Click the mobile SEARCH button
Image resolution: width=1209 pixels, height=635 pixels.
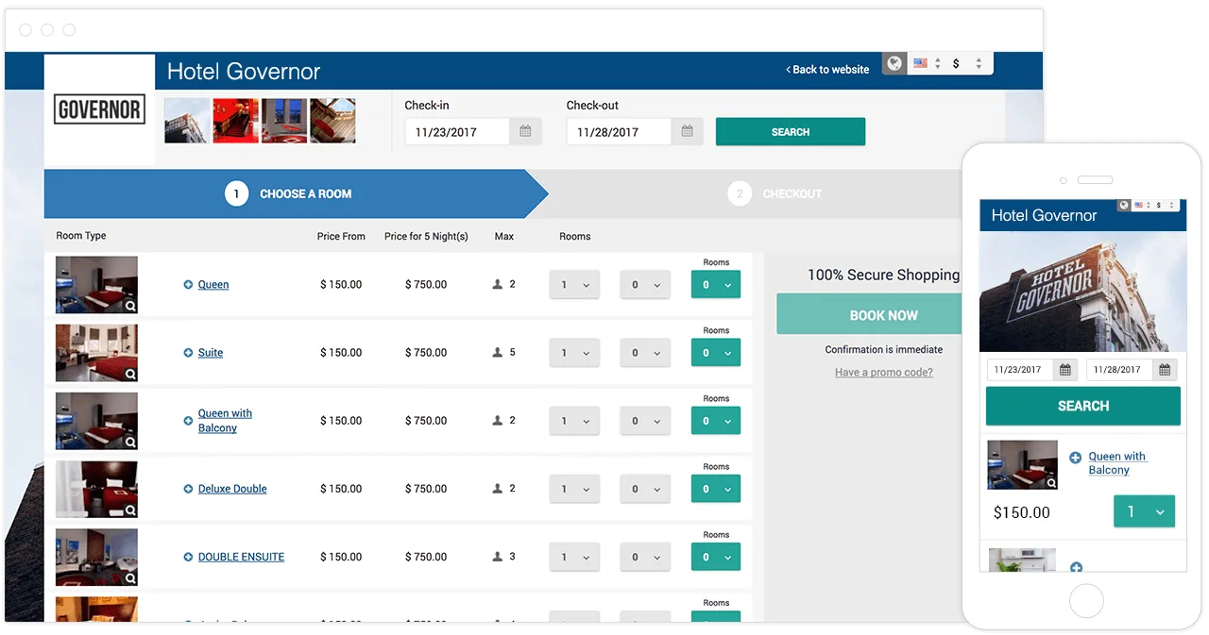click(x=1083, y=406)
